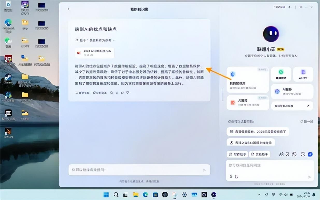This screenshot has height=200, width=320.
Task: Select the 写作助手 tab
Action: pyautogui.click(x=237, y=154)
